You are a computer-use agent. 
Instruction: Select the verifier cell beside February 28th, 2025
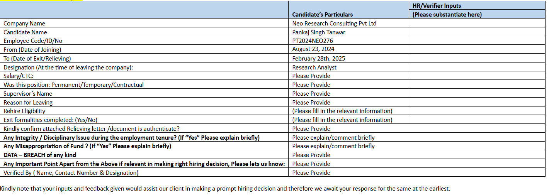[x=477, y=59]
